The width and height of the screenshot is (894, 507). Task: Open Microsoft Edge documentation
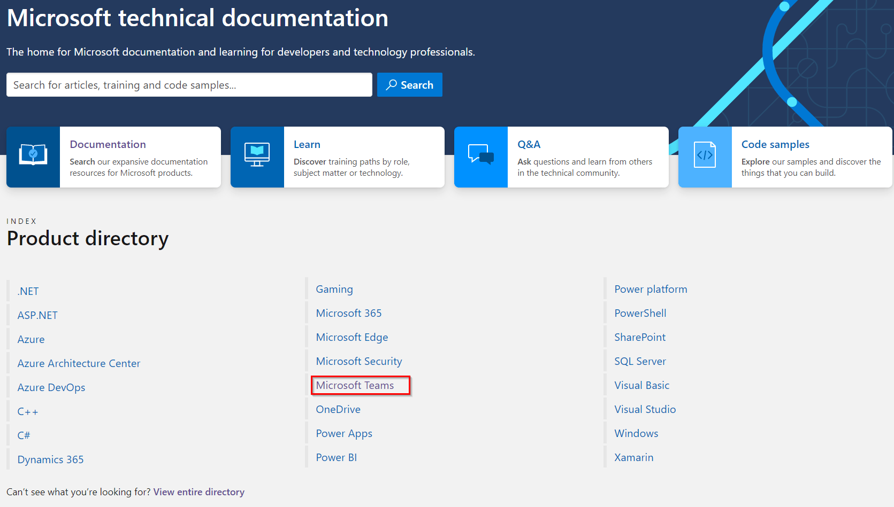pyautogui.click(x=352, y=337)
